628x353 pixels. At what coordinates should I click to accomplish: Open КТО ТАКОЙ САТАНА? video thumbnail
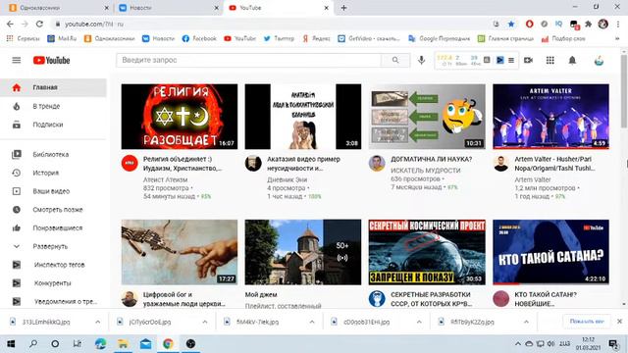tap(550, 252)
